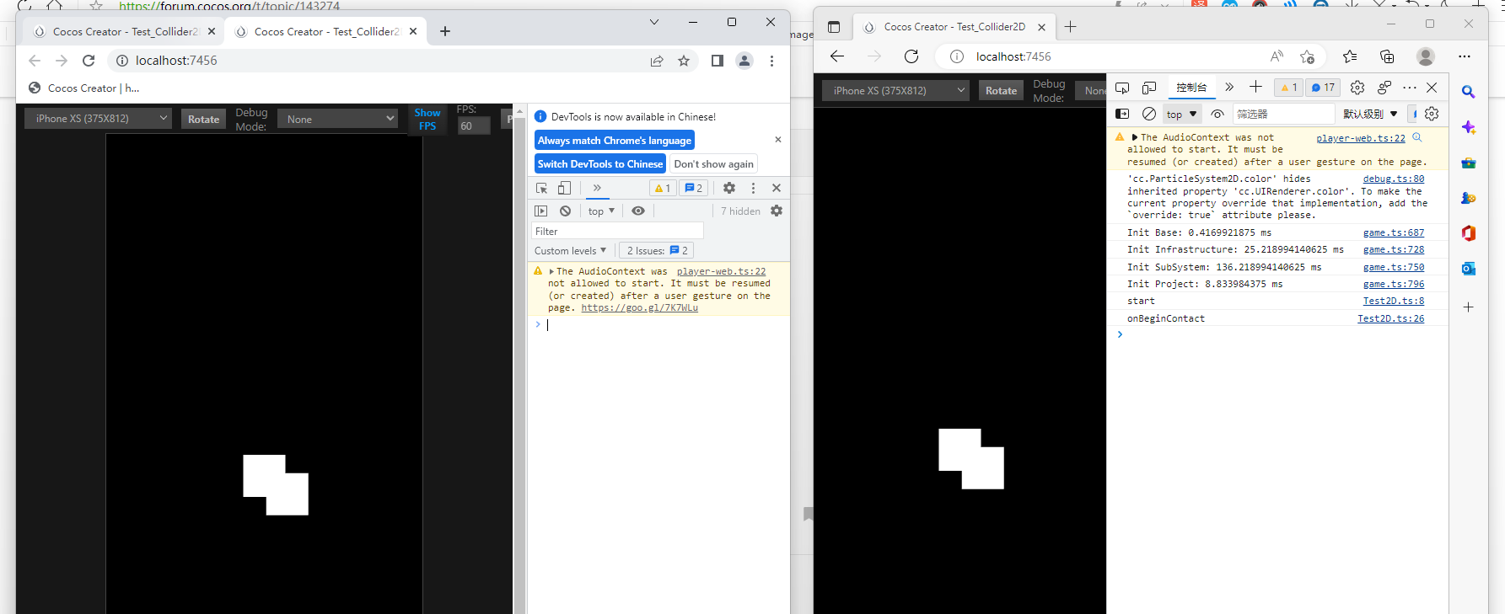Toggle live expression eye in Edge DevTools
Image resolution: width=1505 pixels, height=614 pixels.
[x=1217, y=114]
